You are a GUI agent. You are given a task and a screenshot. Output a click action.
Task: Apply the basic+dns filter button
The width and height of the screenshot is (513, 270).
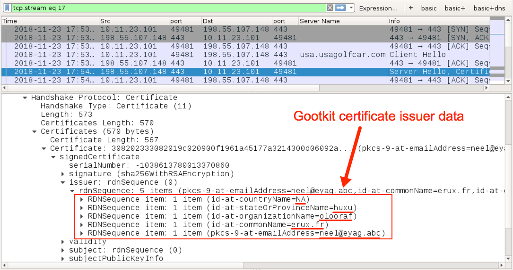(x=489, y=8)
